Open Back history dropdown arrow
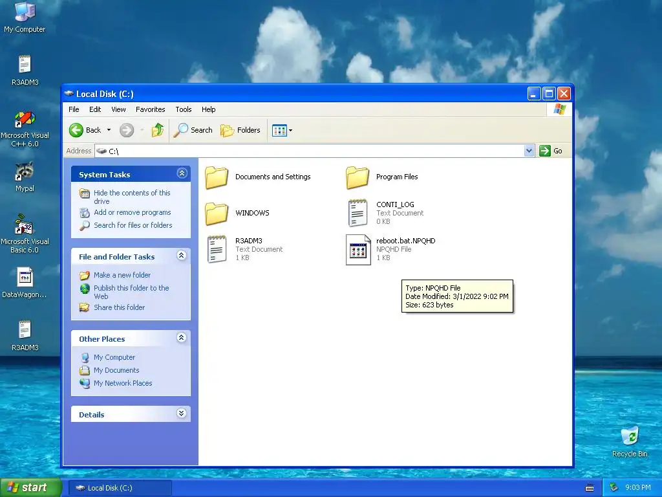662x497 pixels. 109,129
